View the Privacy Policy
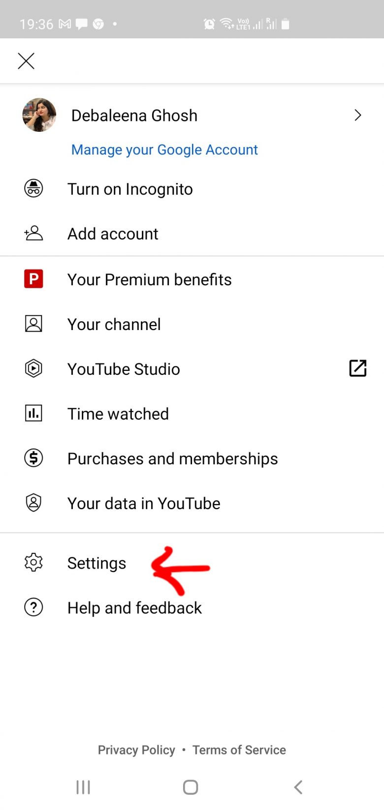The width and height of the screenshot is (384, 810). click(x=136, y=750)
